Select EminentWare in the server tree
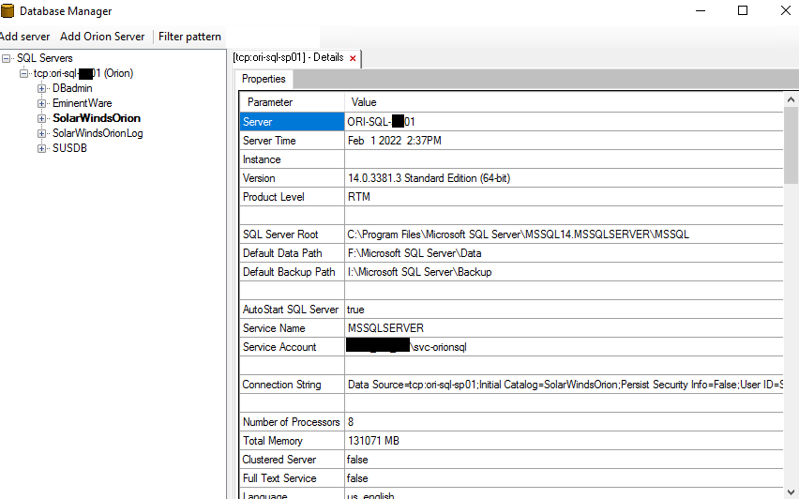799x499 pixels. (82, 103)
